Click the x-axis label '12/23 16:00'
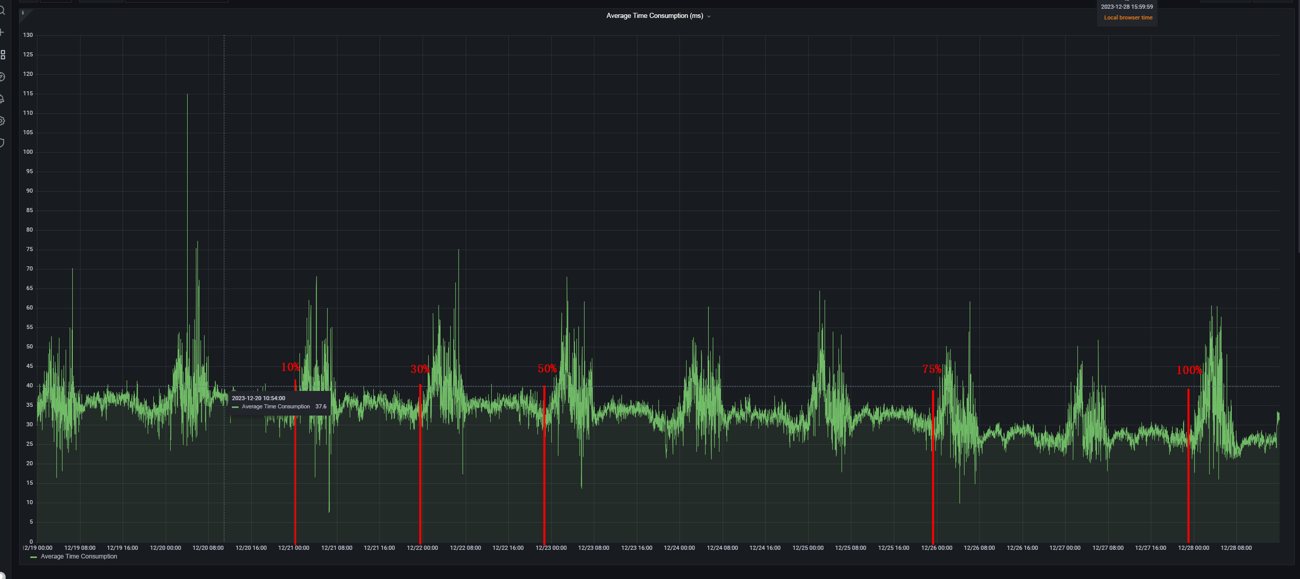The width and height of the screenshot is (1300, 579). [636, 548]
